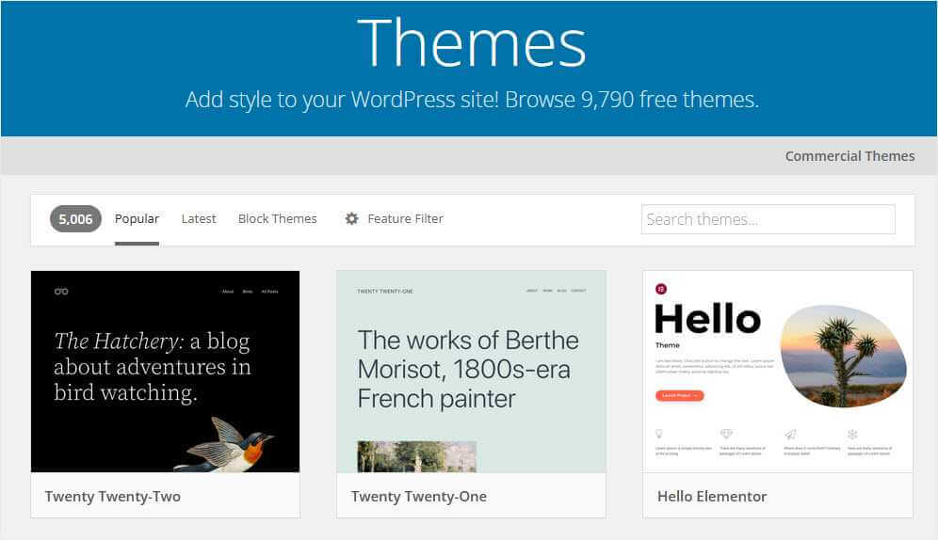938x540 pixels.
Task: Click the bird illustration in Twenty Twenty-Two preview
Action: click(224, 445)
